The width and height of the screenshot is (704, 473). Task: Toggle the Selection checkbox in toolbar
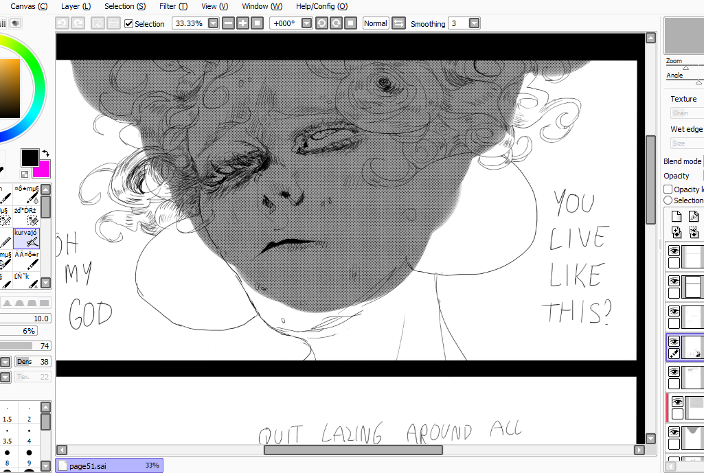point(129,23)
